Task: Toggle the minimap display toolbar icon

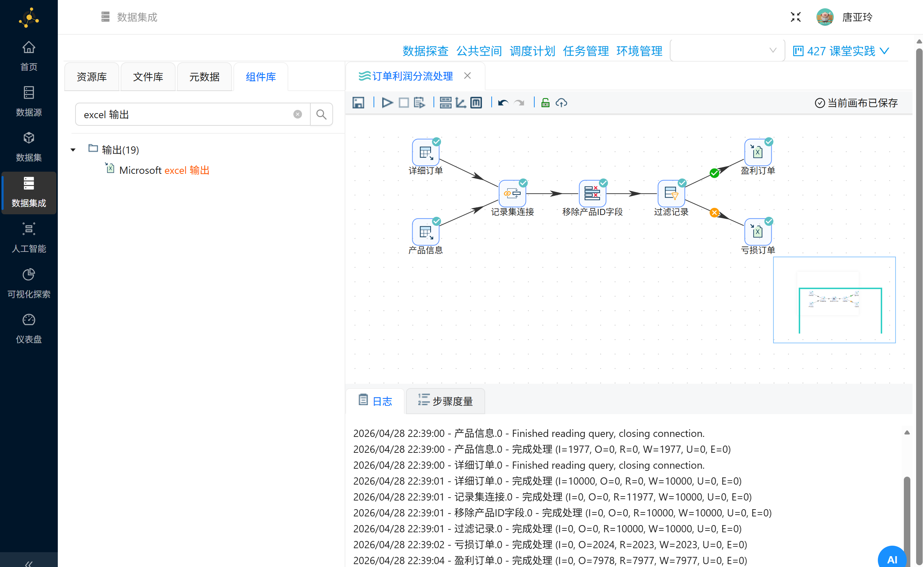Action: click(x=476, y=103)
